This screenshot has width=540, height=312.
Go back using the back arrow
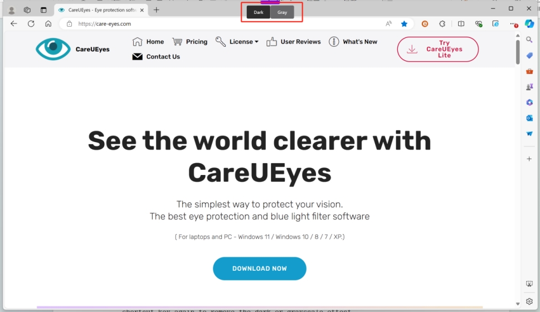point(14,24)
